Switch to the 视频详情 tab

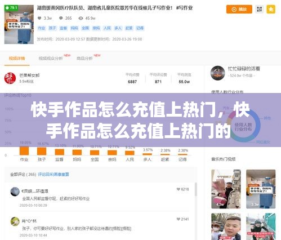17,59
